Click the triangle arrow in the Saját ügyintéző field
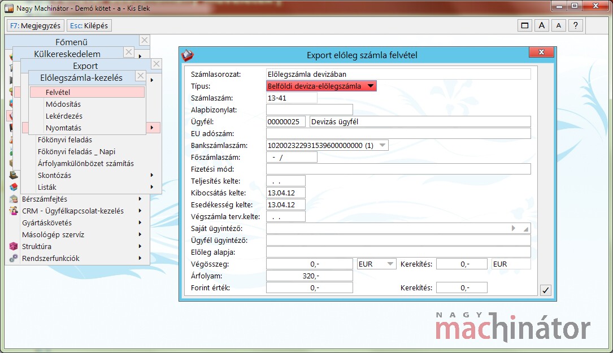The image size is (613, 353). pyautogui.click(x=514, y=228)
